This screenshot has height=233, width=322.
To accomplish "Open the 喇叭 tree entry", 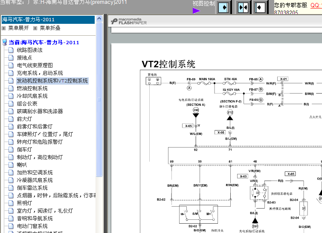I will pyautogui.click(x=22, y=165).
